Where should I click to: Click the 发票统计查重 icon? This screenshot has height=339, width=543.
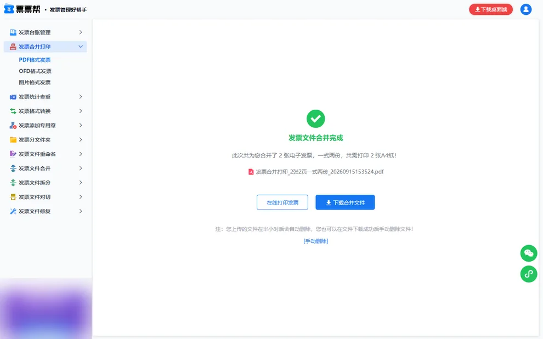pos(13,97)
